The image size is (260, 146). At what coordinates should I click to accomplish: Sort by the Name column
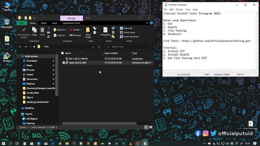pos(68,53)
